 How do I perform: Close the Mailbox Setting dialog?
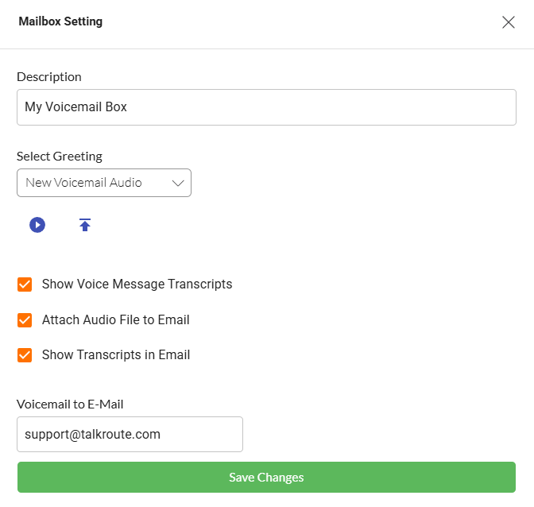(509, 22)
